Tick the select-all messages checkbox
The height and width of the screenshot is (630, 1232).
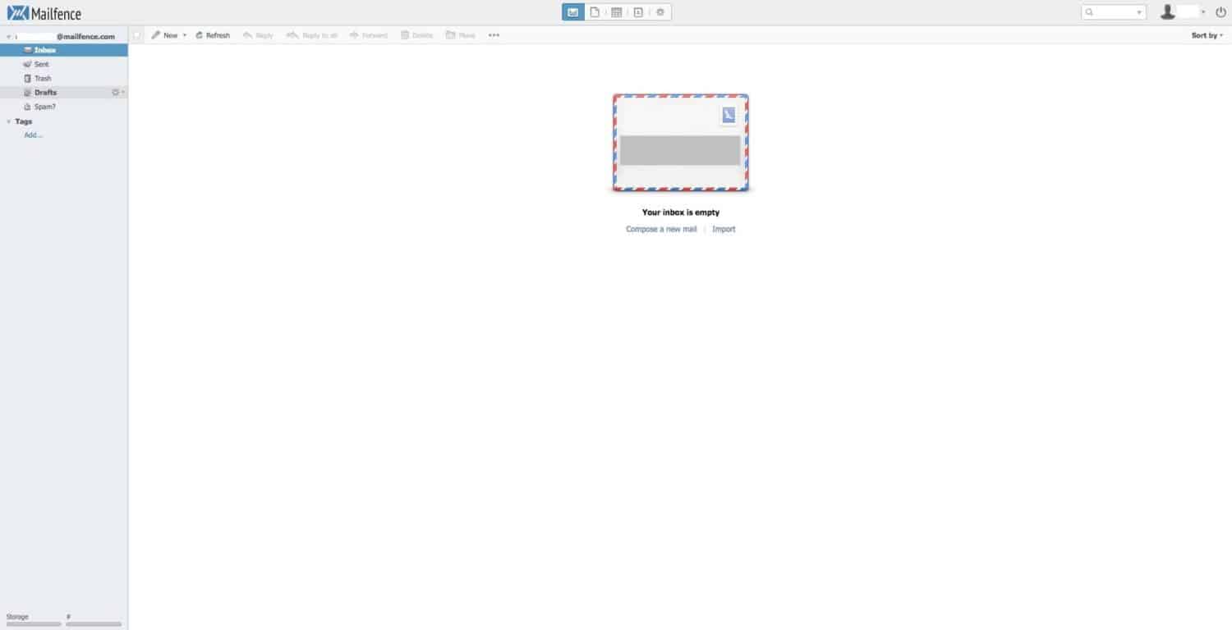click(x=137, y=35)
